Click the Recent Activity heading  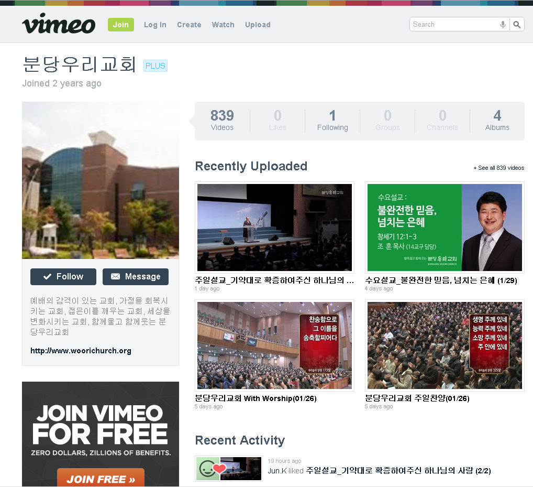tap(240, 440)
